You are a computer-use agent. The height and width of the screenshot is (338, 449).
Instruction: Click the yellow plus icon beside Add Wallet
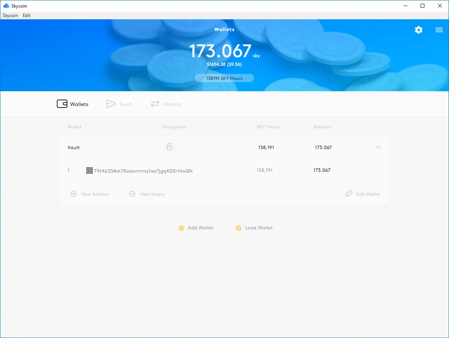coord(181,228)
